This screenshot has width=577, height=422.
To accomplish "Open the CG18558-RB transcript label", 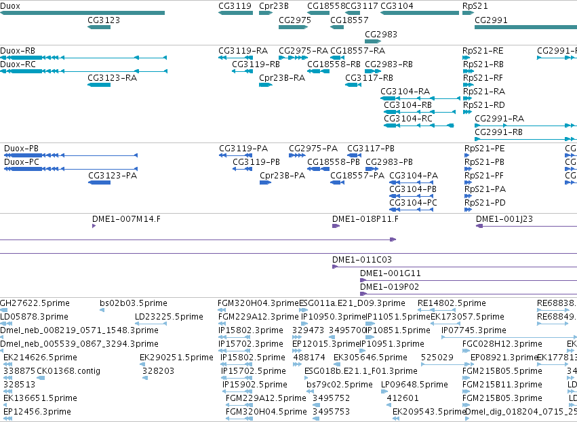I will [x=334, y=64].
